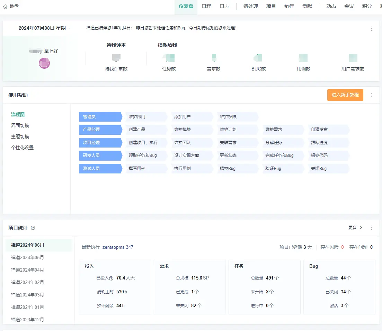Open the 创建发布 flow step
Image resolution: width=382 pixels, height=331 pixels.
[328, 130]
